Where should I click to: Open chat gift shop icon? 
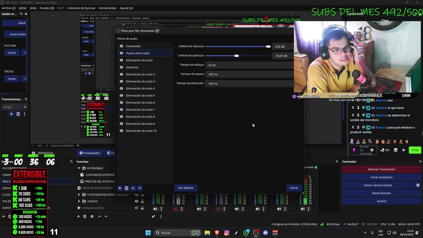[396, 150]
